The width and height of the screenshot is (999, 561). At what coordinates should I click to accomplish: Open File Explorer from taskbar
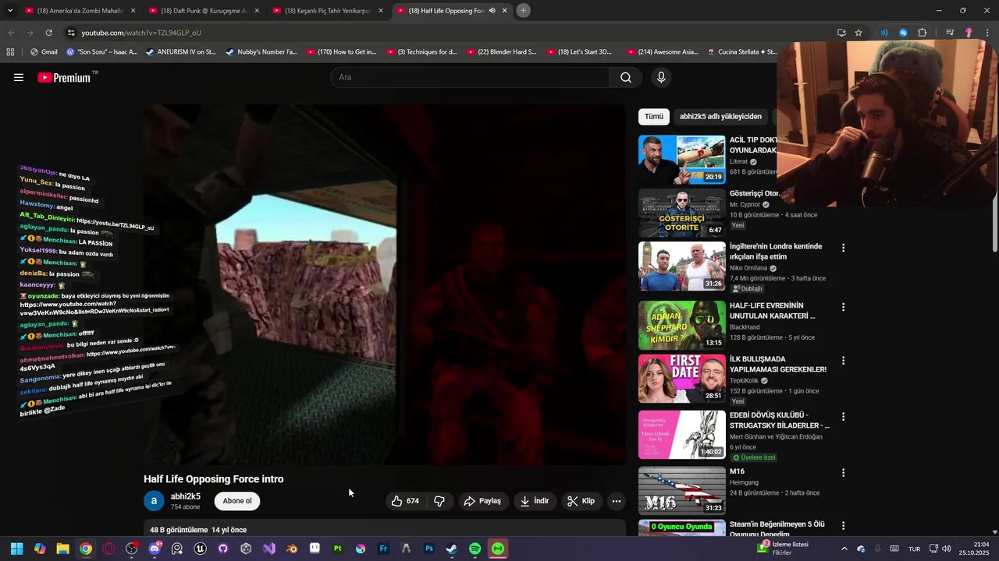62,549
